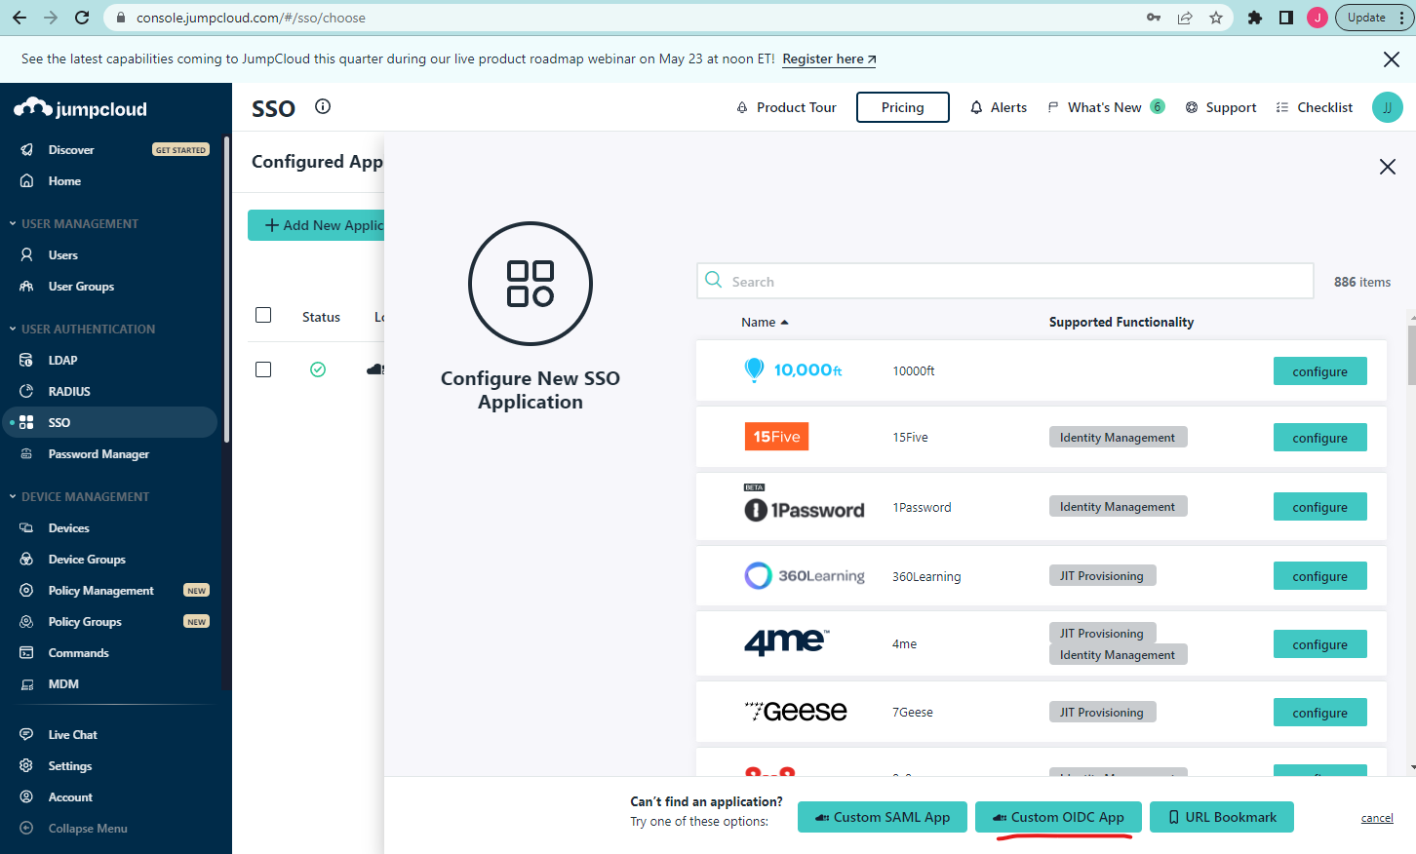Choose Custom OIDC App

pyautogui.click(x=1058, y=817)
